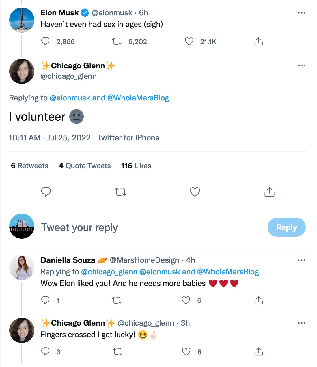Click the reply bubble icon on Daniella Souza's tweet
The height and width of the screenshot is (367, 317).
tap(46, 300)
